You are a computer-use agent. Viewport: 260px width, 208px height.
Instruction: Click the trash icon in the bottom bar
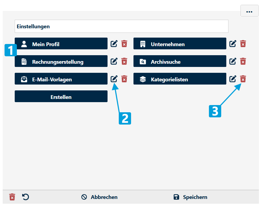pyautogui.click(x=12, y=197)
